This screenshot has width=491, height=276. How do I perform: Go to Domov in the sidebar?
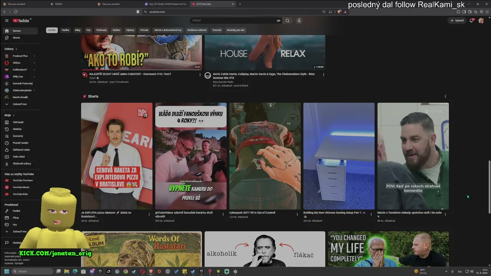pyautogui.click(x=20, y=31)
